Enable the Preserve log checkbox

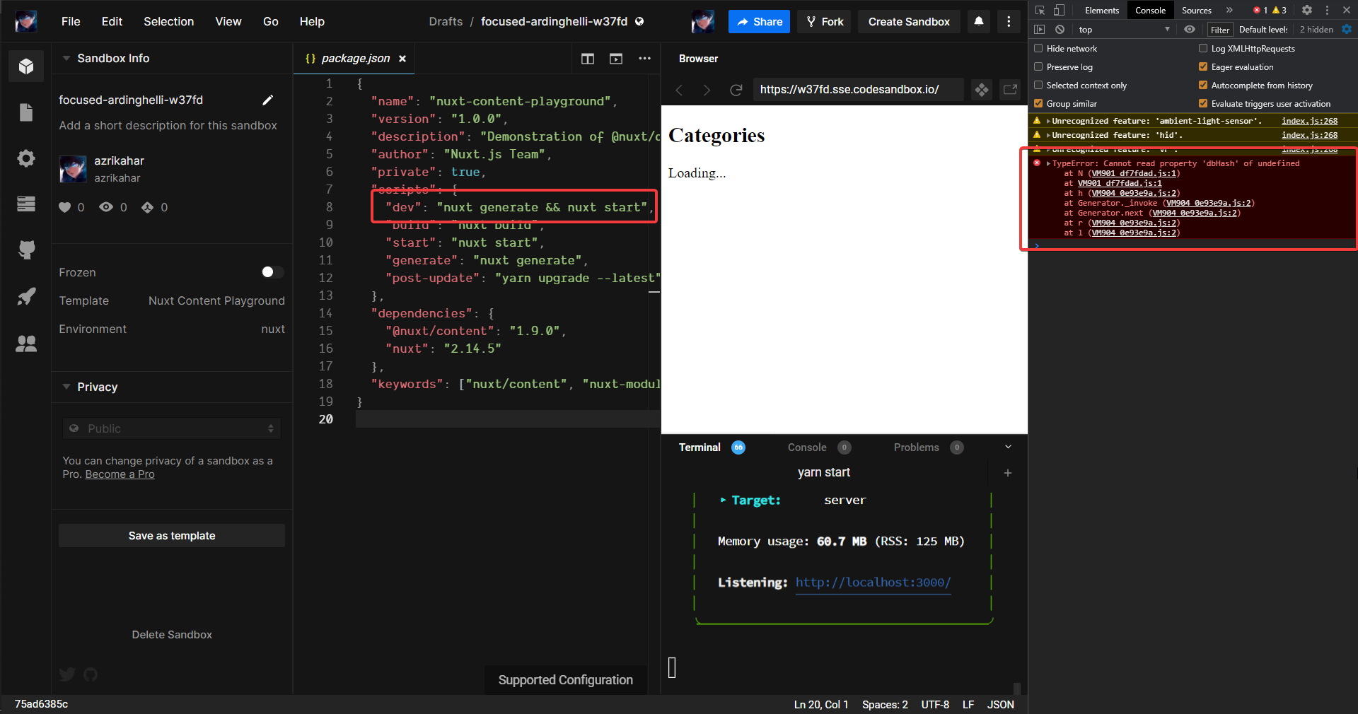point(1038,66)
